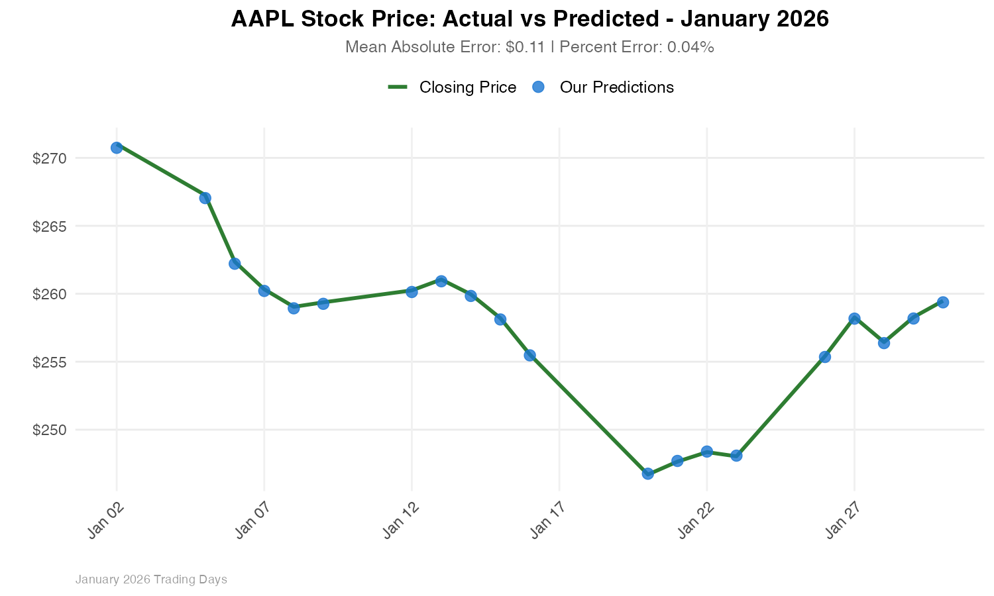Click the Closing Price legend label

(467, 87)
